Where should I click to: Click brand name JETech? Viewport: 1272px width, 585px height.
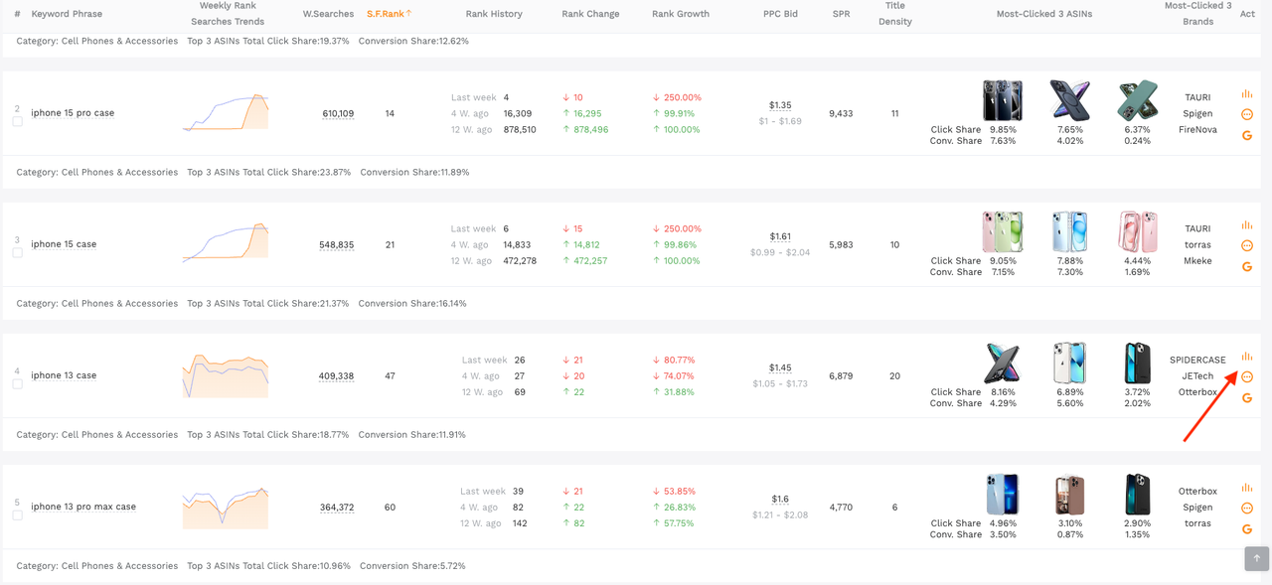coord(1197,376)
